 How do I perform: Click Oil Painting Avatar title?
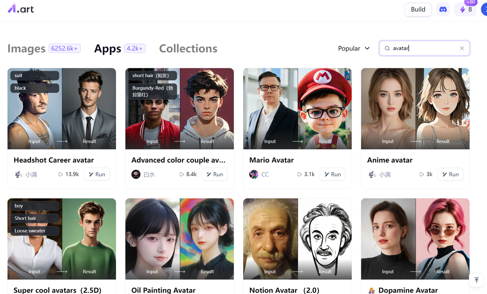point(164,290)
